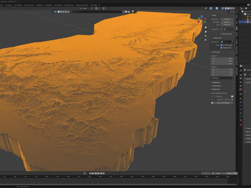This screenshot has height=188, width=251.
Task: Open Render properties tab icon
Action: tap(241, 75)
